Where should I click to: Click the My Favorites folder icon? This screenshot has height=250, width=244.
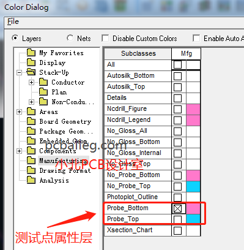pyautogui.click(x=31, y=53)
